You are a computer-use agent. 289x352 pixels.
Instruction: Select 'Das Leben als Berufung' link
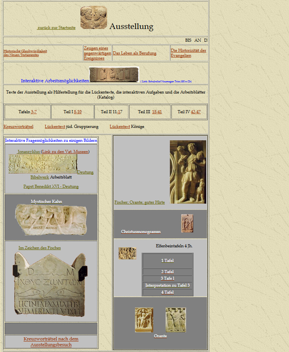(x=134, y=53)
